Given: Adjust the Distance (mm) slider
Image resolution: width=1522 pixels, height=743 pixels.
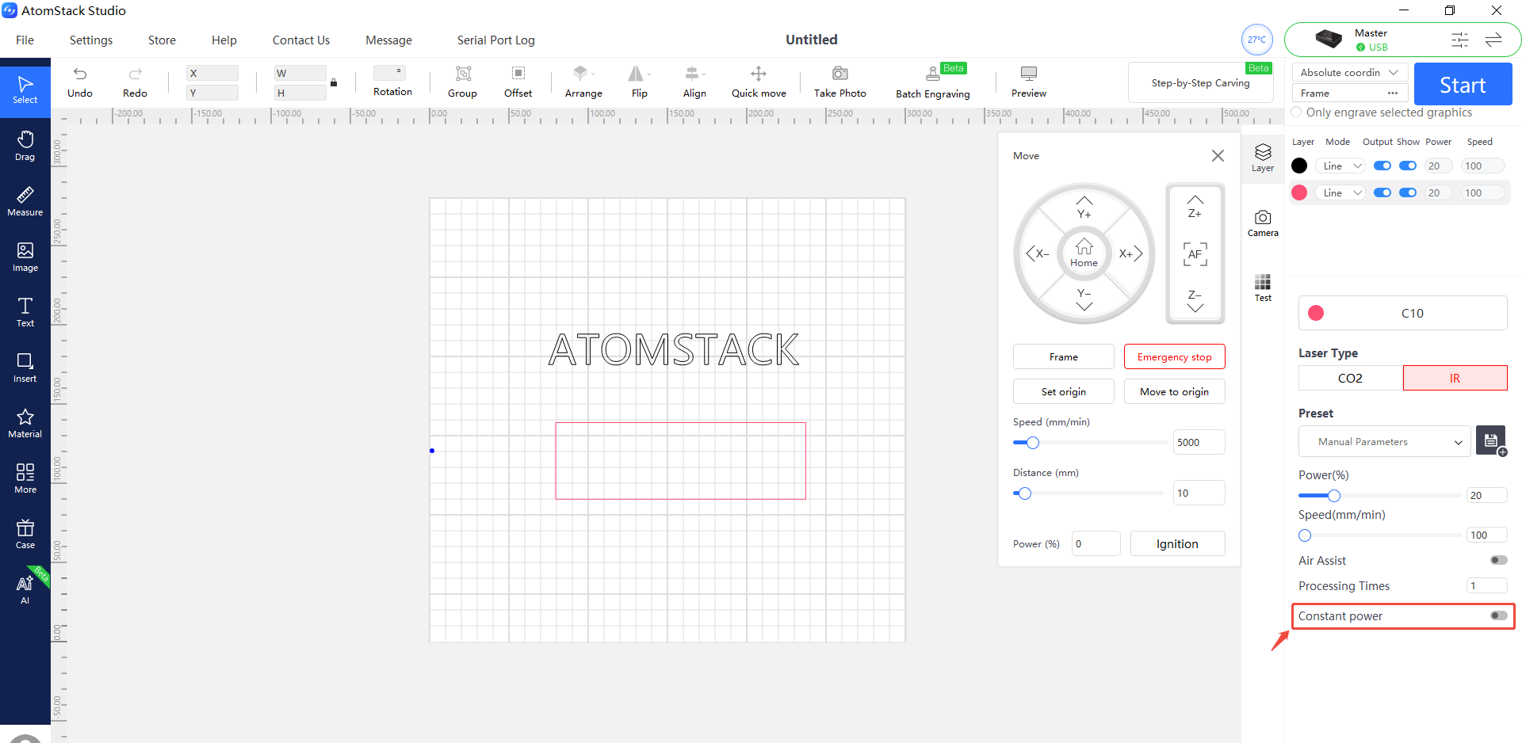Looking at the screenshot, I should [1024, 493].
